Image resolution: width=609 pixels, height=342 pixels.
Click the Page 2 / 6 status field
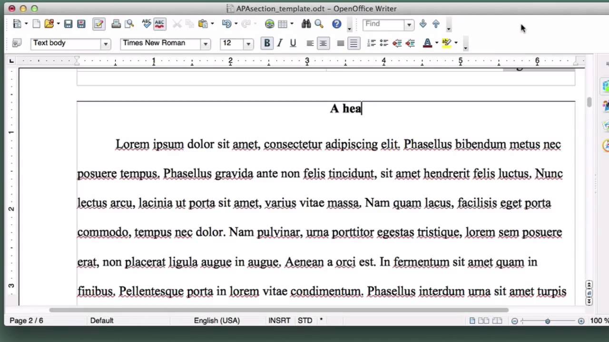[27, 321]
